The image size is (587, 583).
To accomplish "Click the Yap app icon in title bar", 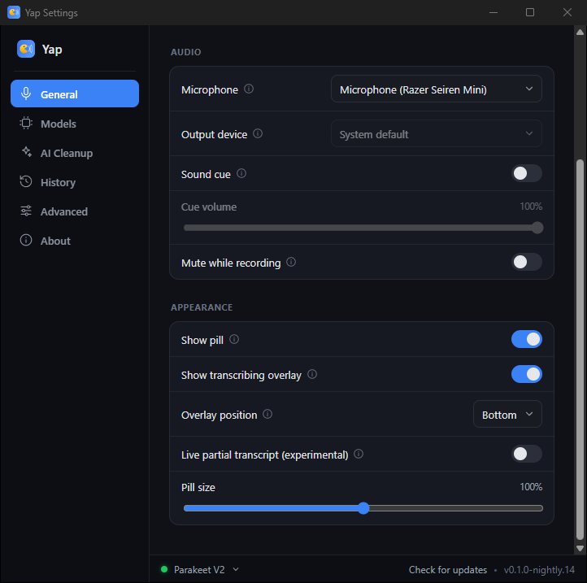I will click(14, 12).
